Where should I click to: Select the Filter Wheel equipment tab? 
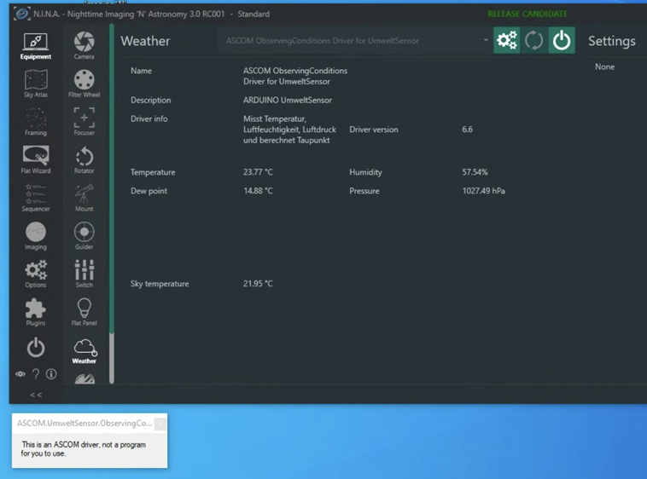tap(84, 84)
